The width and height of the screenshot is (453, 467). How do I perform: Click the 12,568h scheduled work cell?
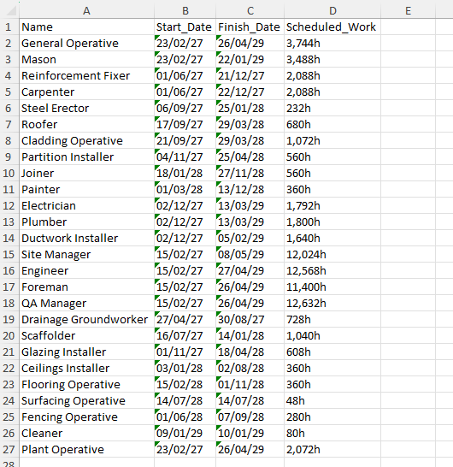click(332, 270)
